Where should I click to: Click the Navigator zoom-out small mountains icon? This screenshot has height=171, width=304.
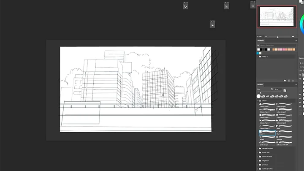[266, 37]
